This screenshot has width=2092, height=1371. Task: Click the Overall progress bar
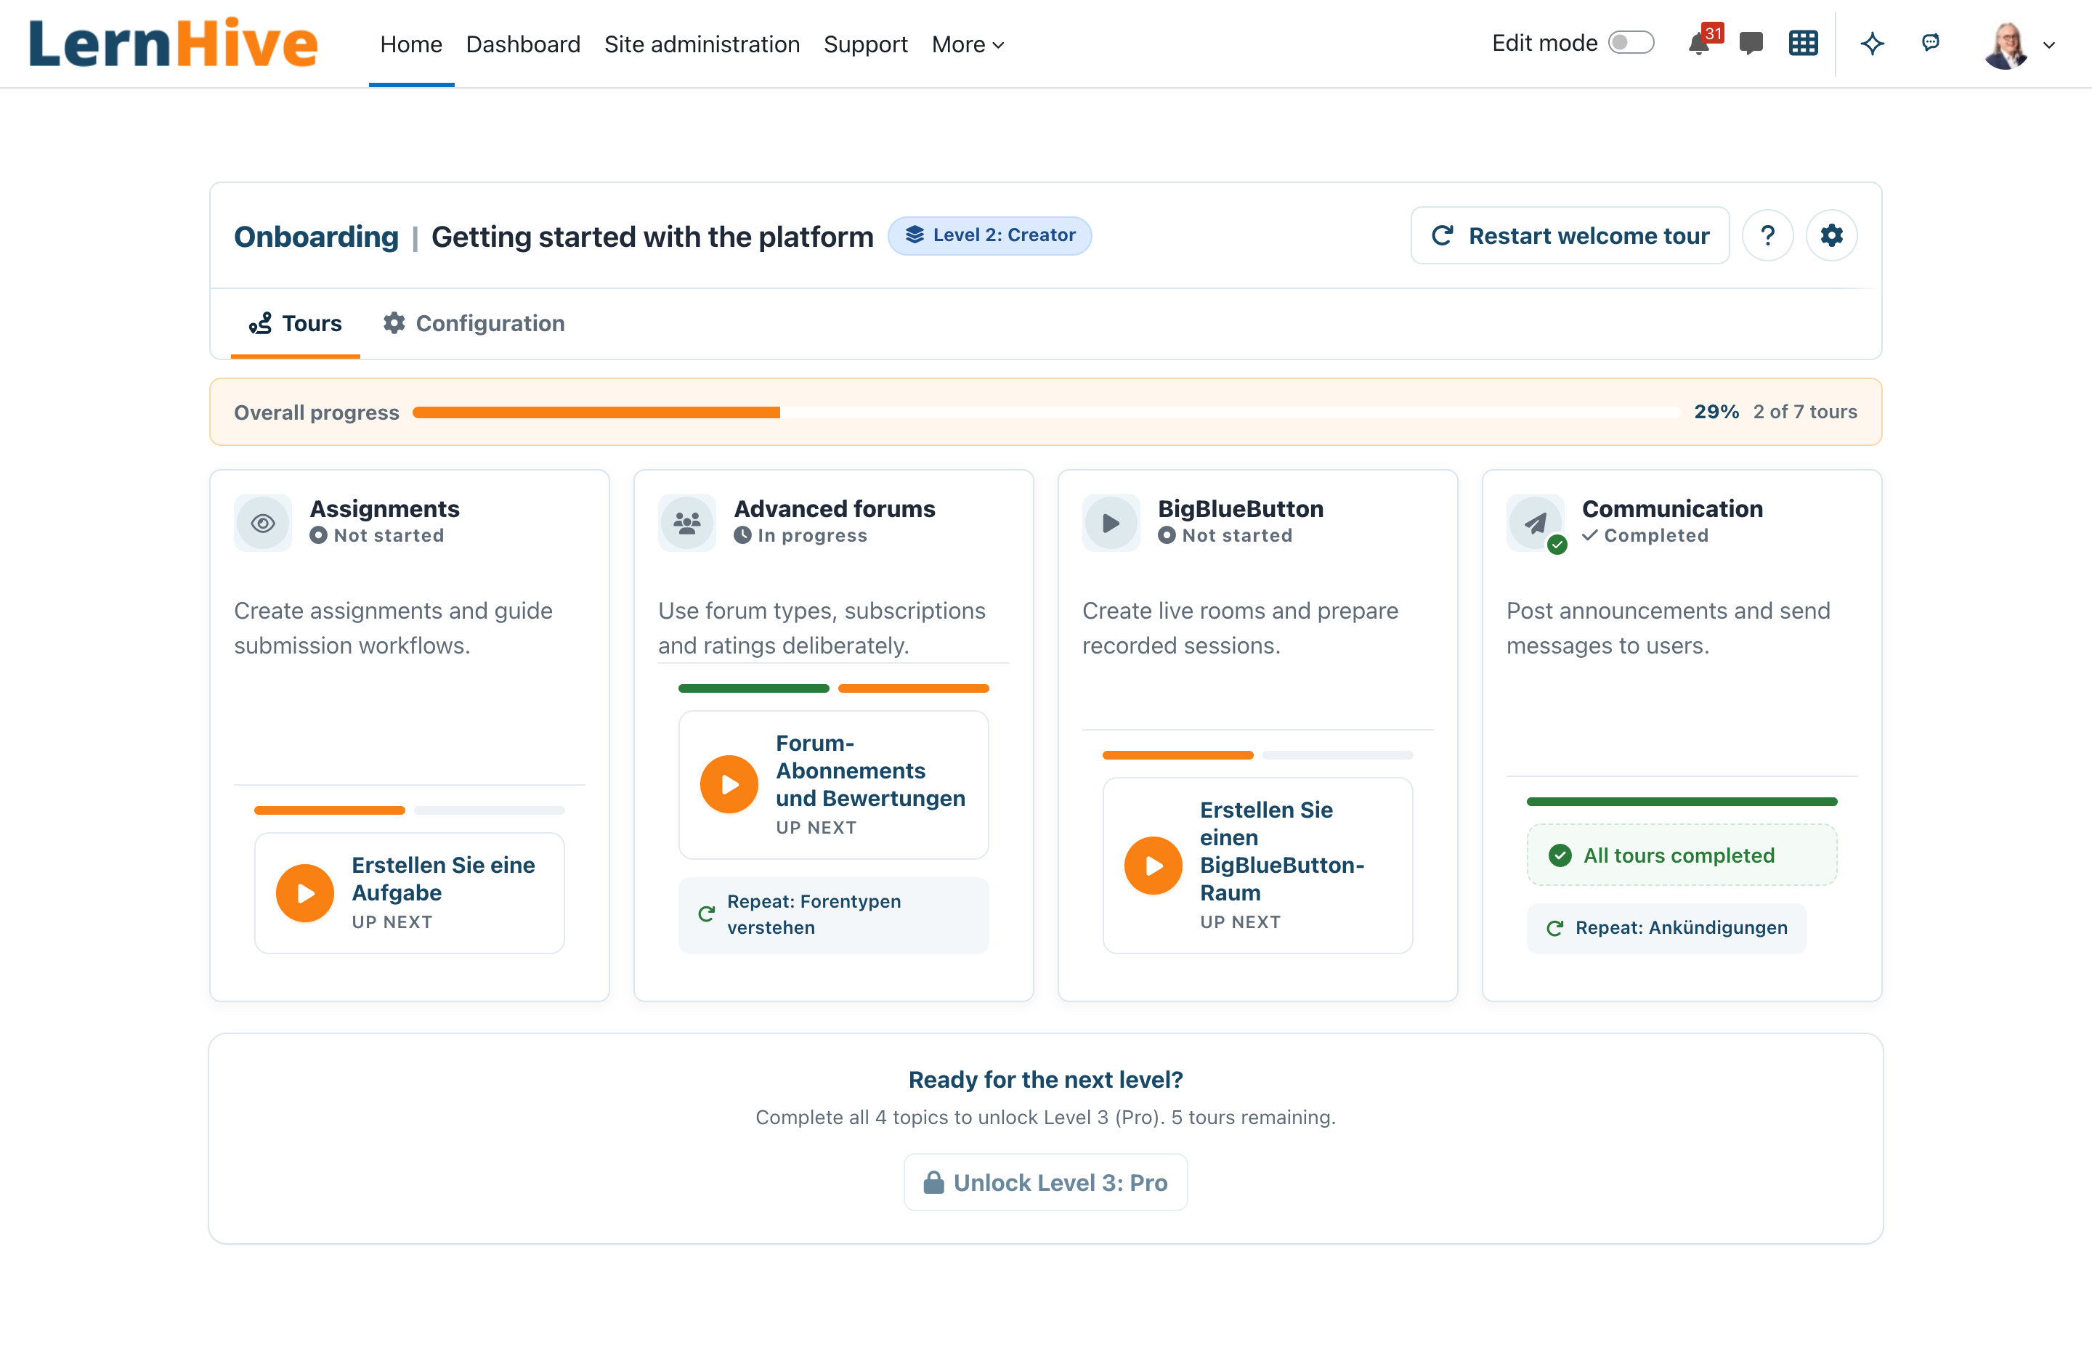tap(1045, 412)
